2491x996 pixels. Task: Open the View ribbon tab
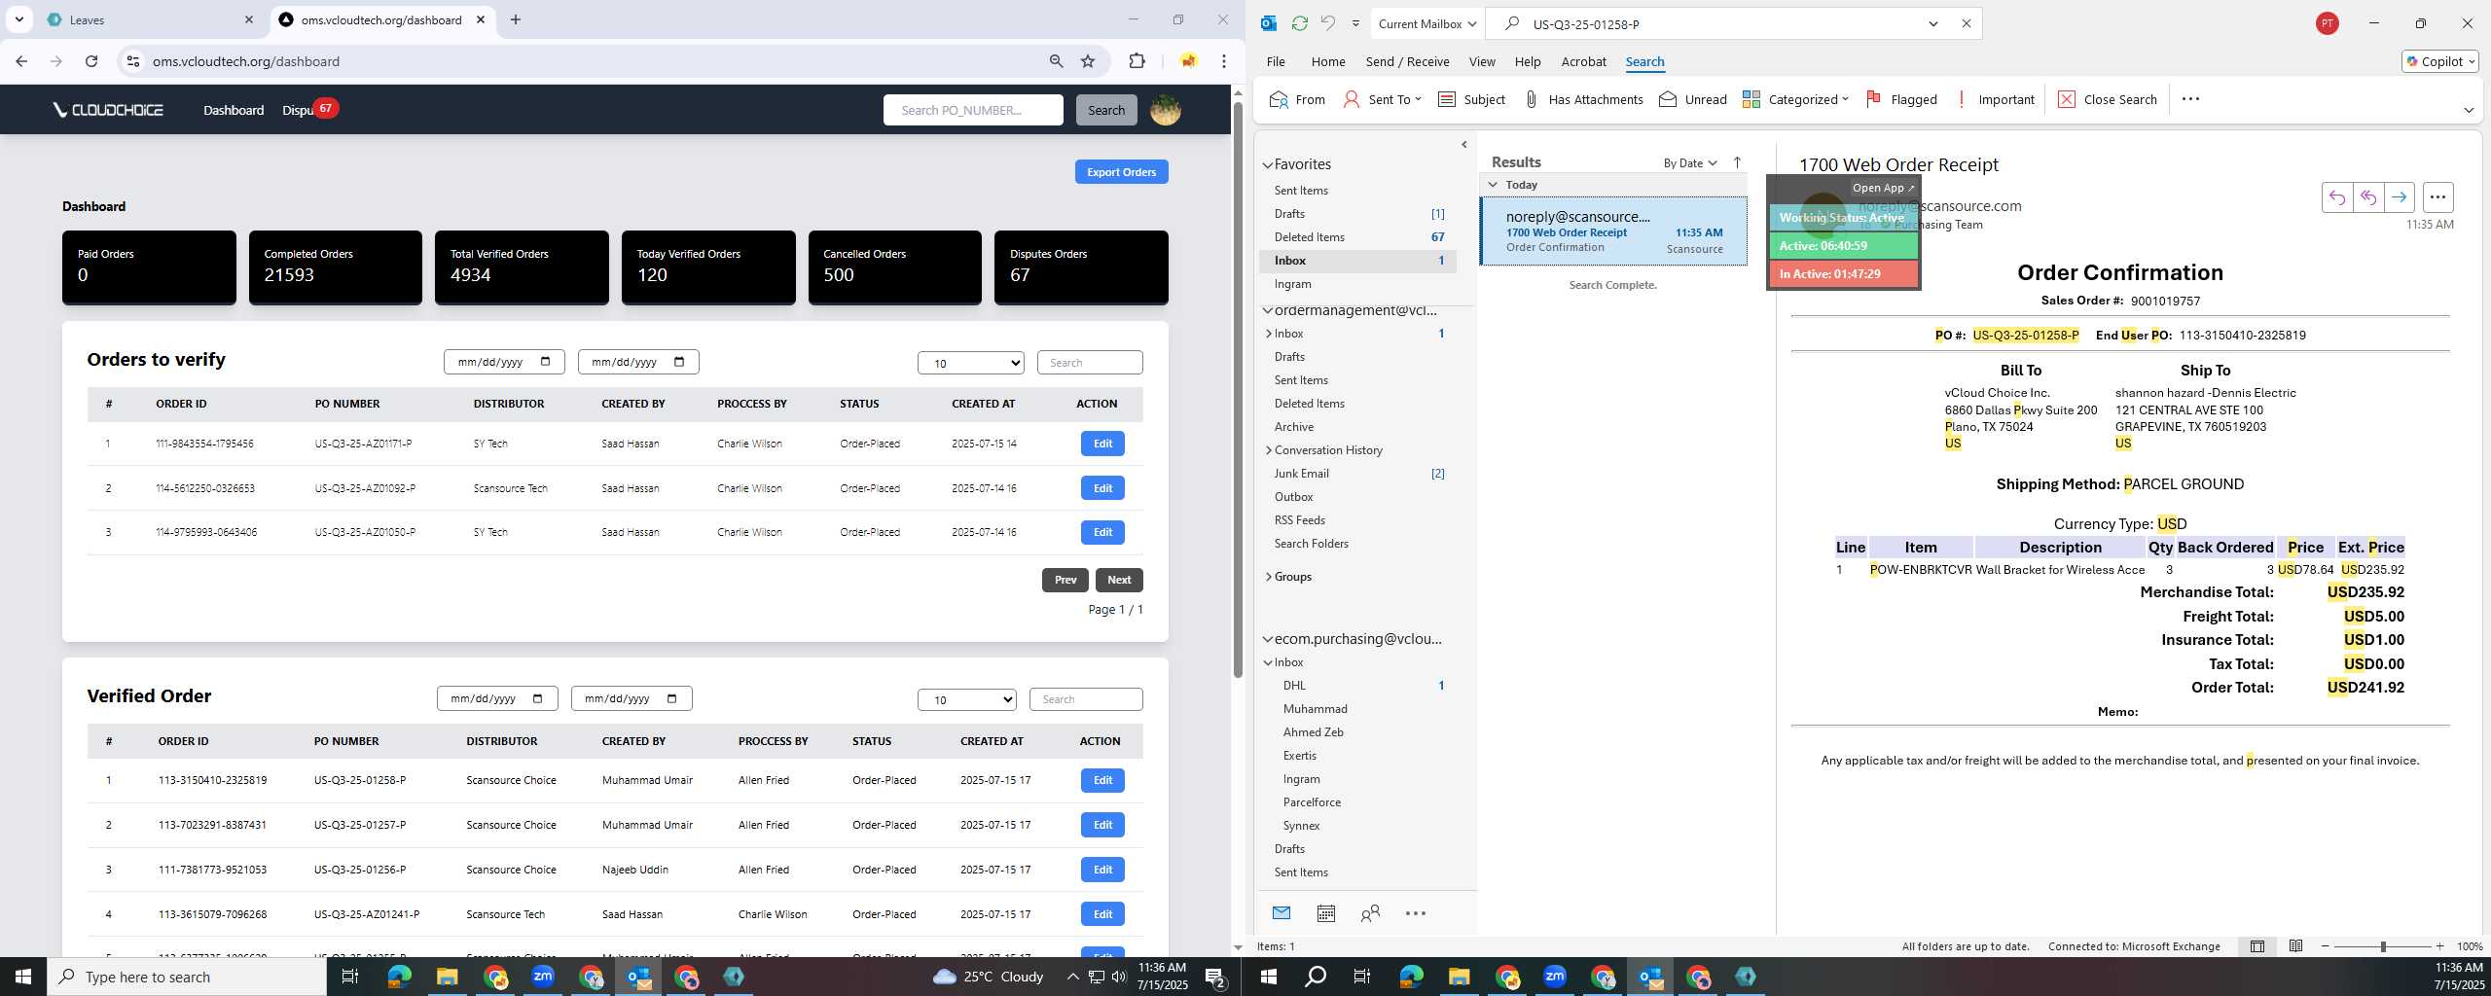pos(1482,61)
